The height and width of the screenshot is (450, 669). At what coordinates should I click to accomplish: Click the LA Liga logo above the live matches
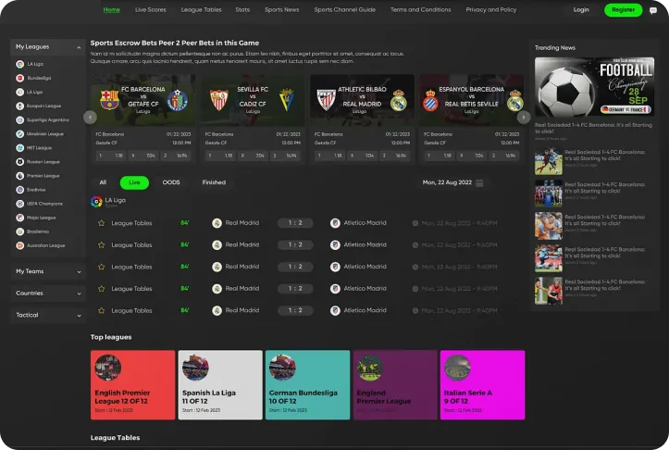pyautogui.click(x=96, y=202)
